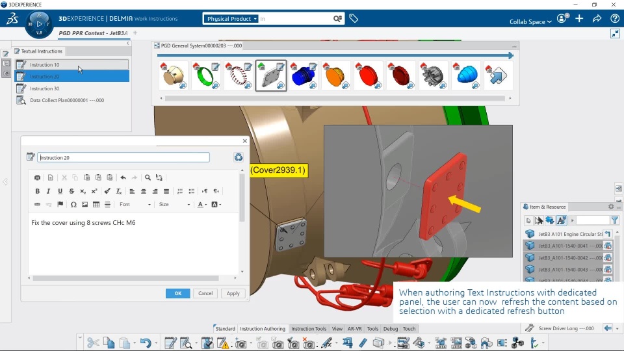Toggle underline formatting in editor
This screenshot has width=624, height=351.
[x=60, y=191]
